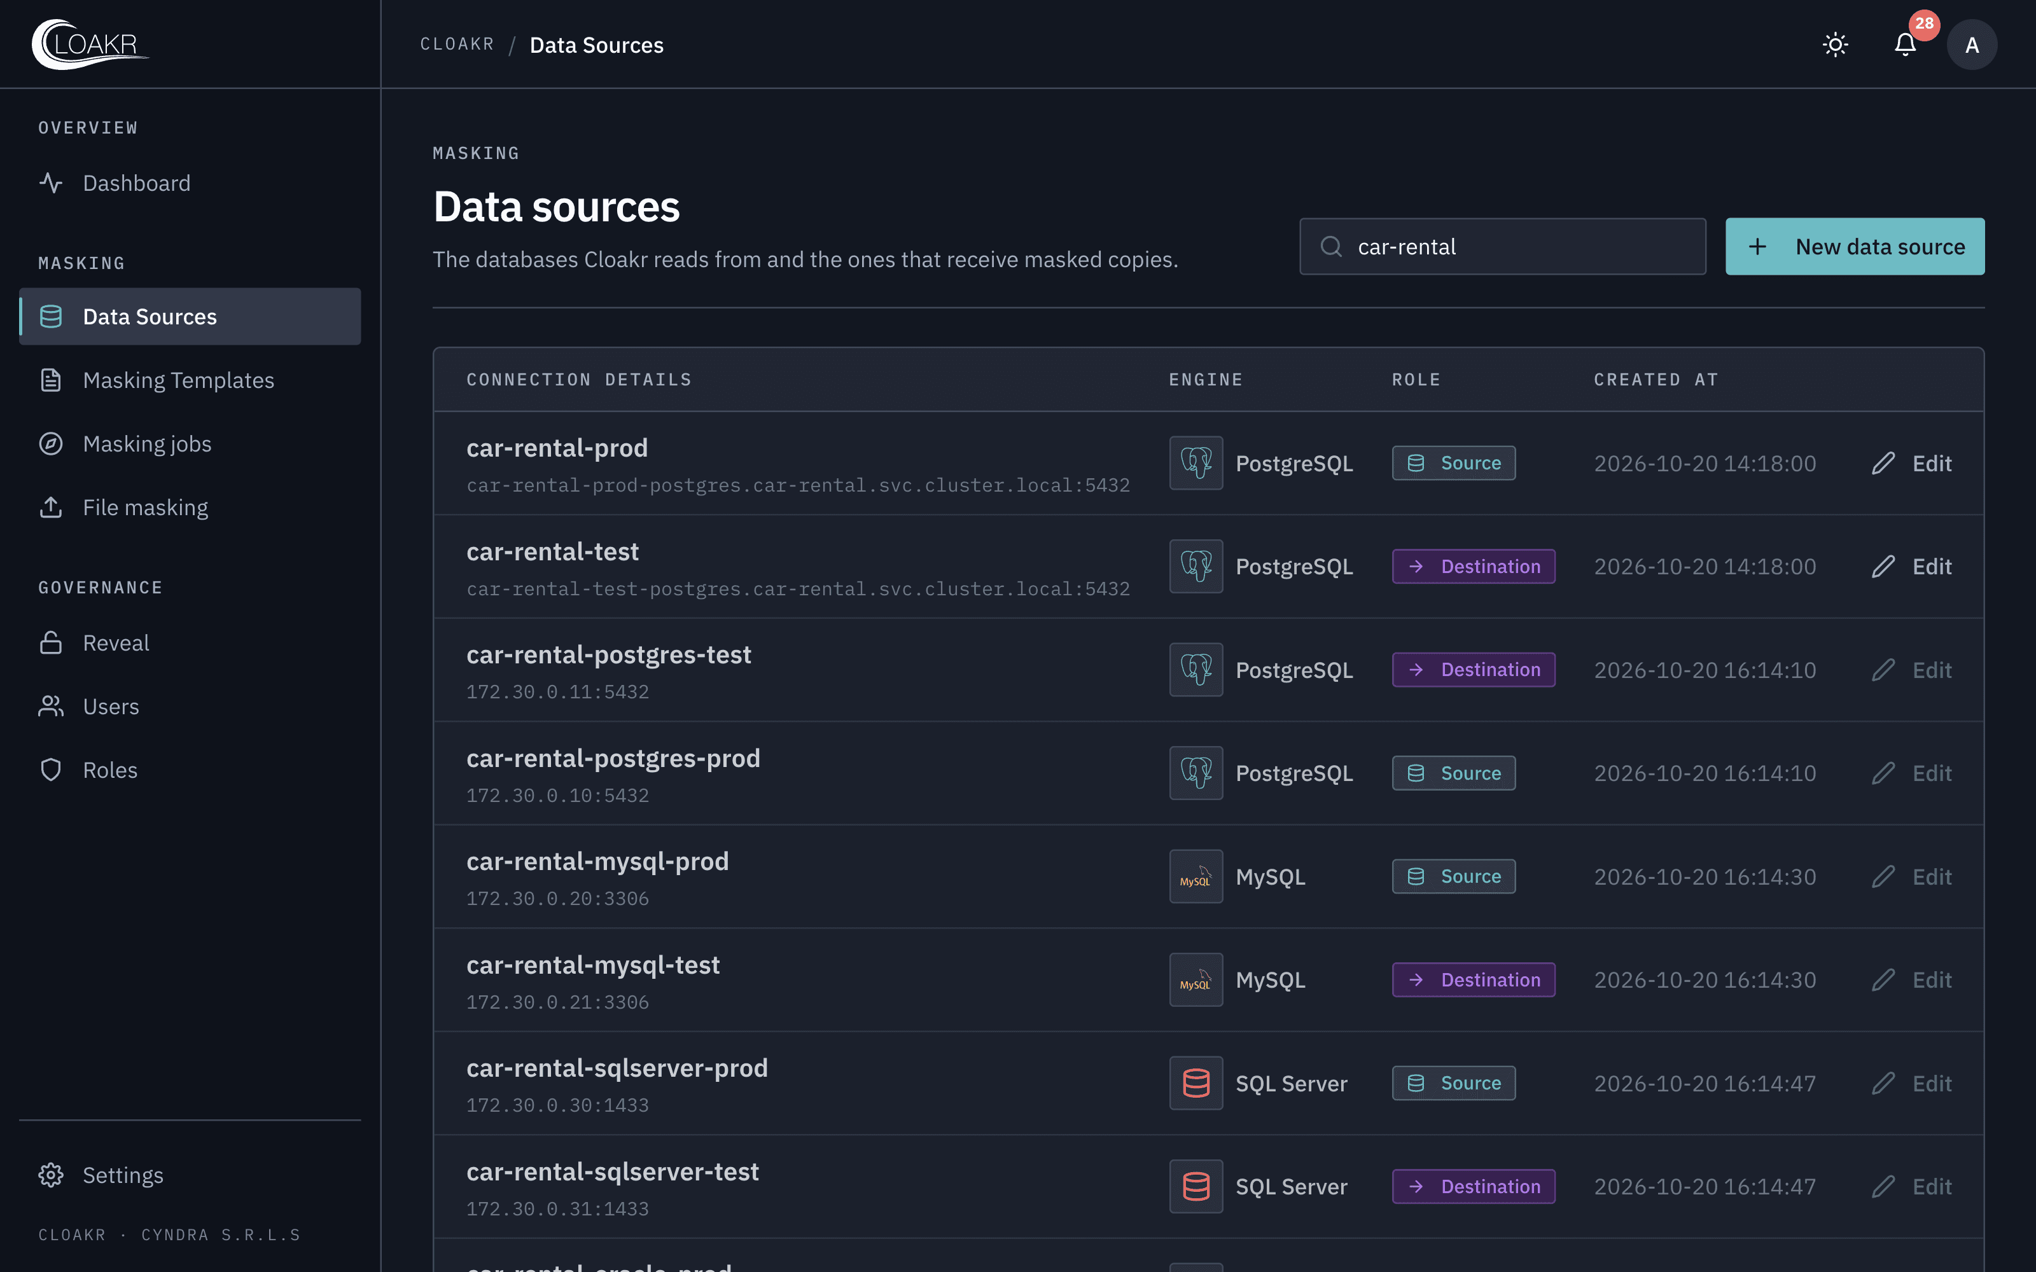Click the PostgreSQL icon for car-rental-postgres-prod
This screenshot has width=2036, height=1272.
(x=1196, y=773)
